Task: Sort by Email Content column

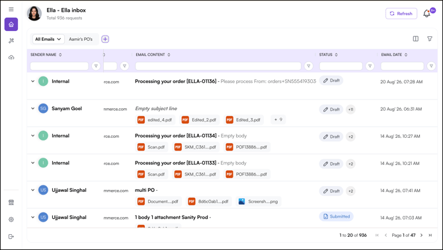Action: [x=169, y=55]
